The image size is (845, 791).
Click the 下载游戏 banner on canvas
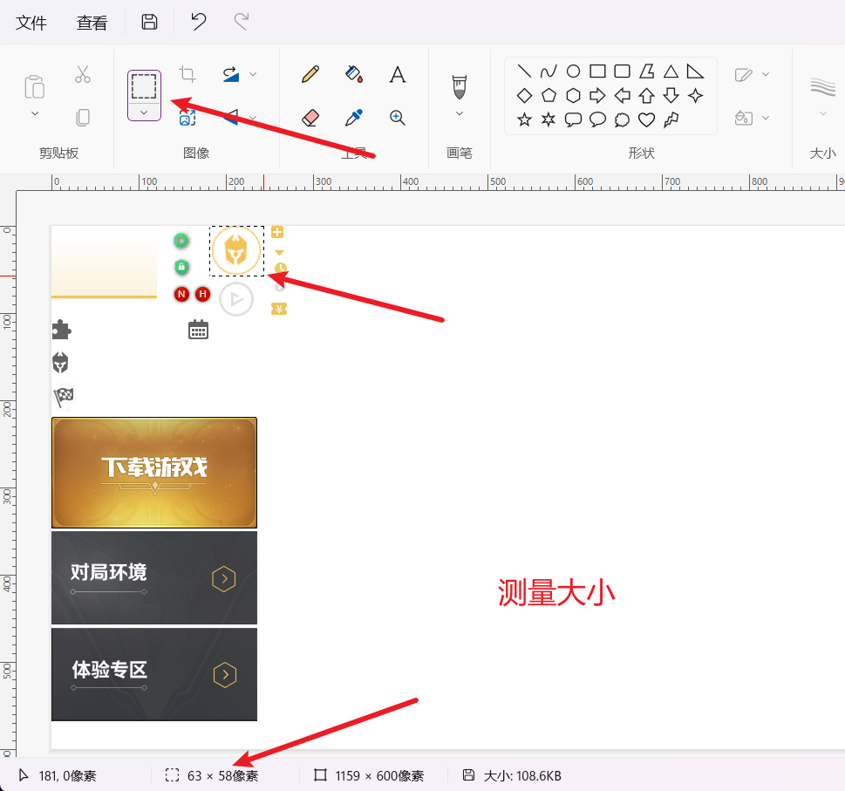tap(154, 473)
